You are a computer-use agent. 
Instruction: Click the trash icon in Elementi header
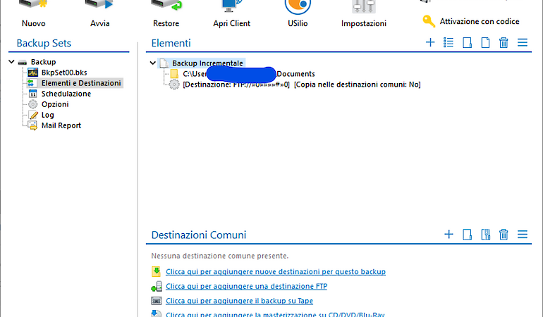(x=504, y=42)
